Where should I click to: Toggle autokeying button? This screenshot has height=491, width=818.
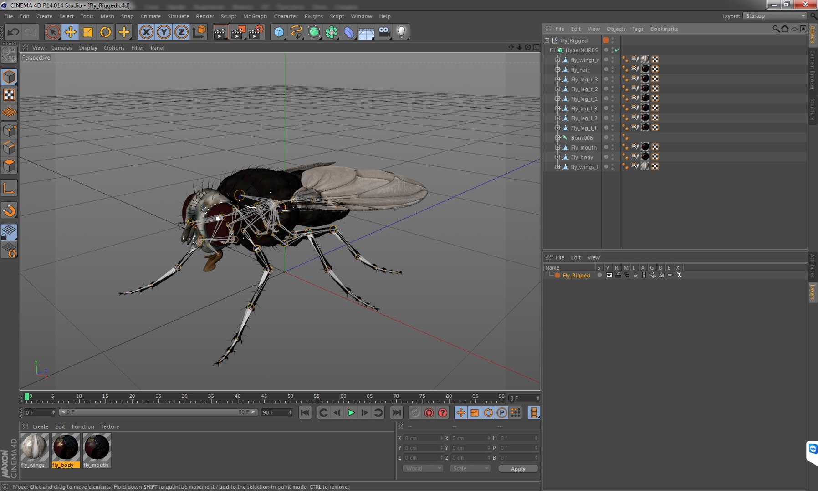(x=429, y=412)
